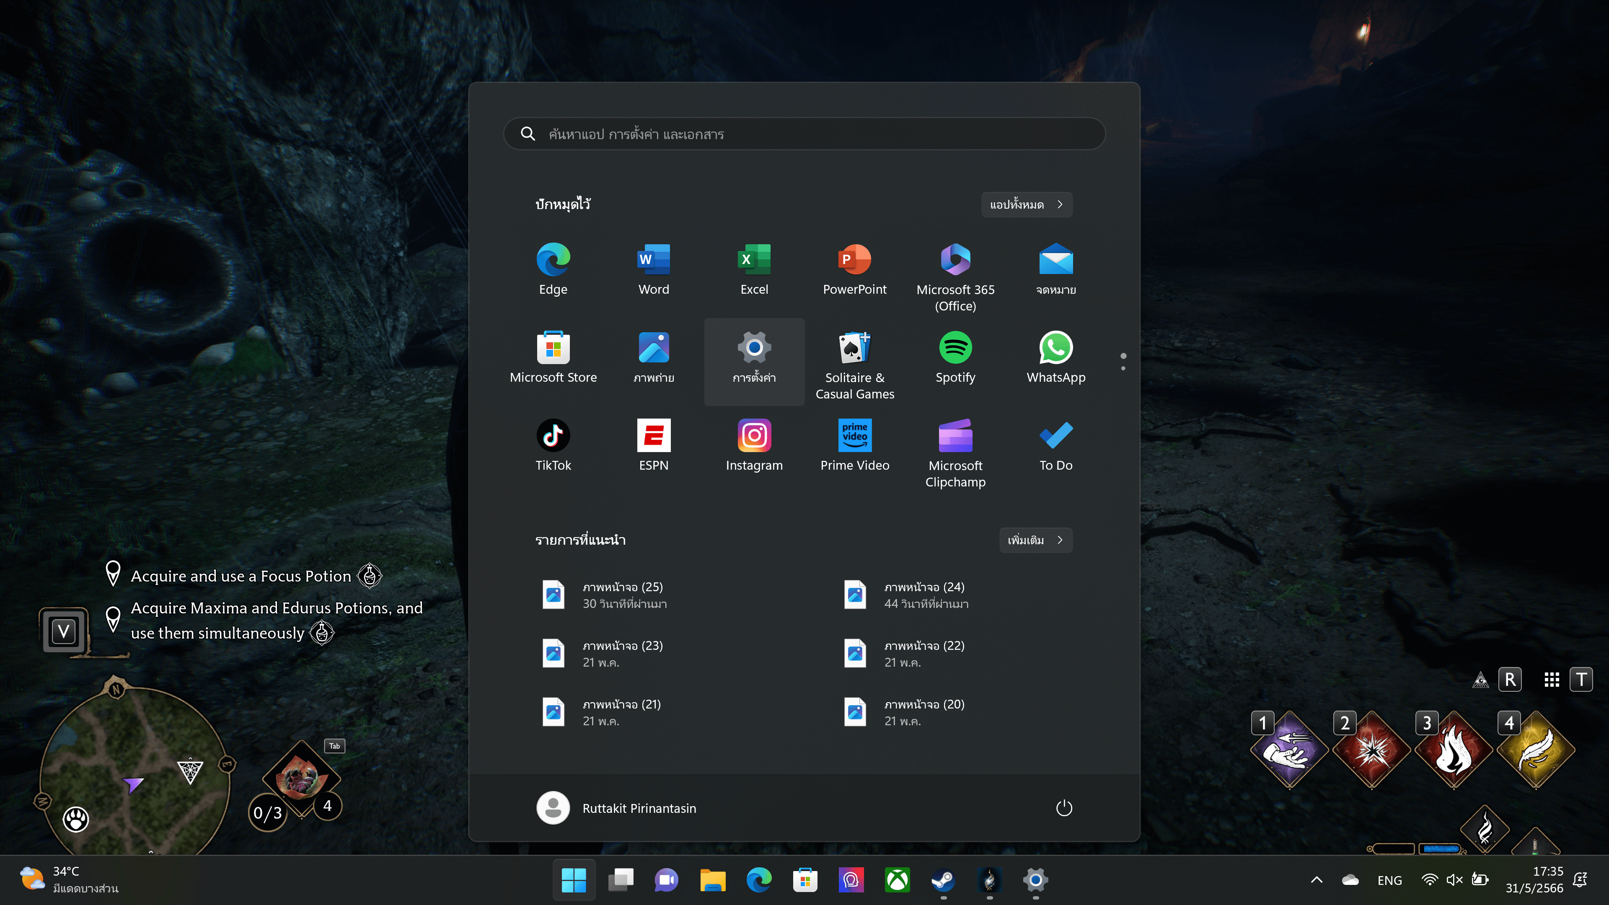
Task: Switch pinned apps page using the dots
Action: point(1123,362)
